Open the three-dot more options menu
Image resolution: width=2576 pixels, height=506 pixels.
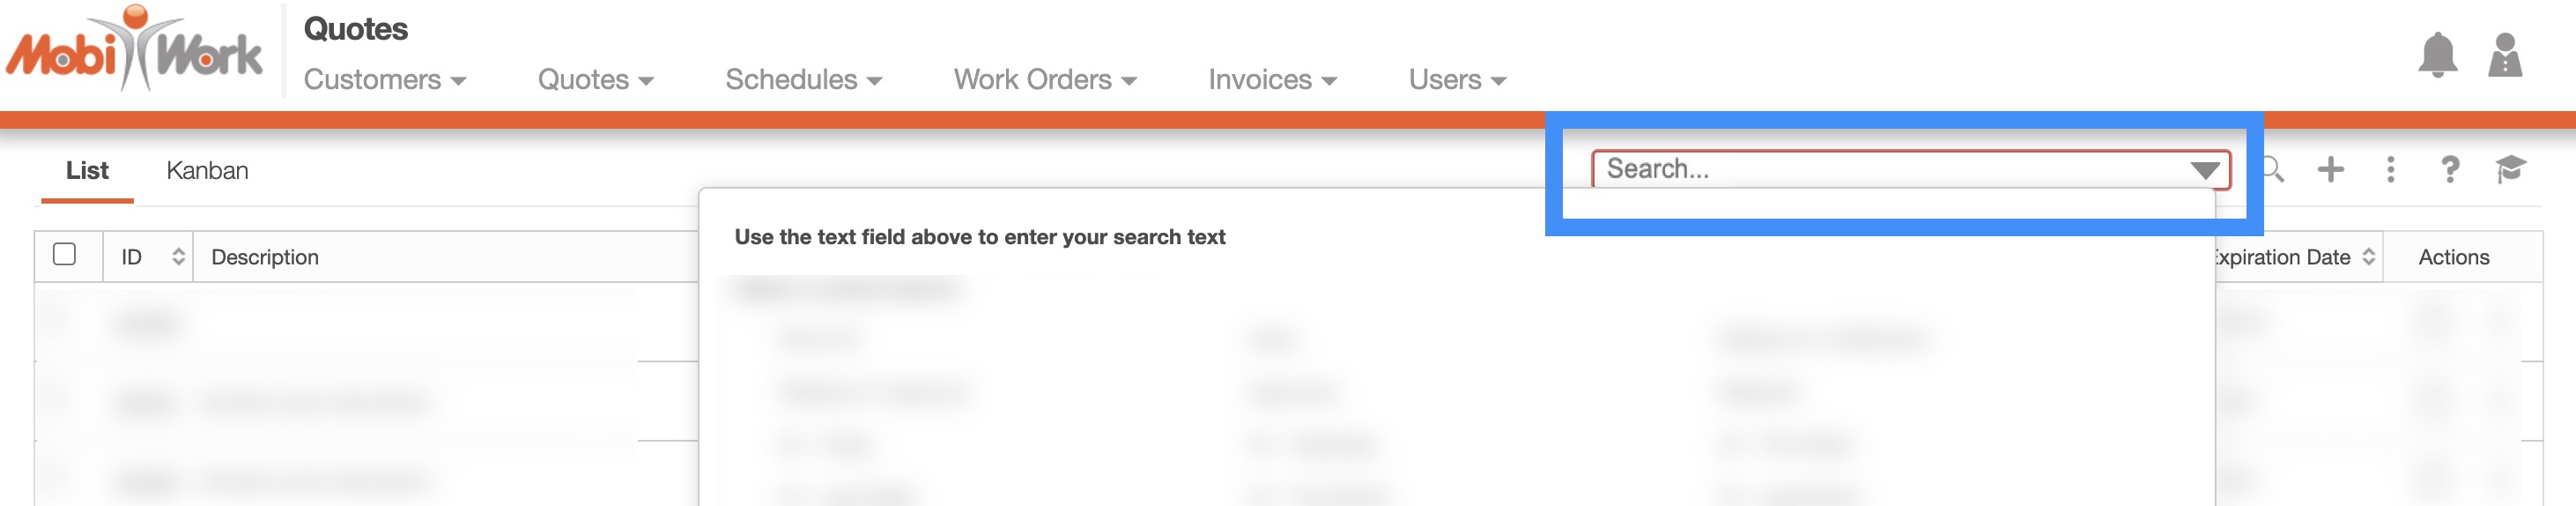pos(2390,169)
